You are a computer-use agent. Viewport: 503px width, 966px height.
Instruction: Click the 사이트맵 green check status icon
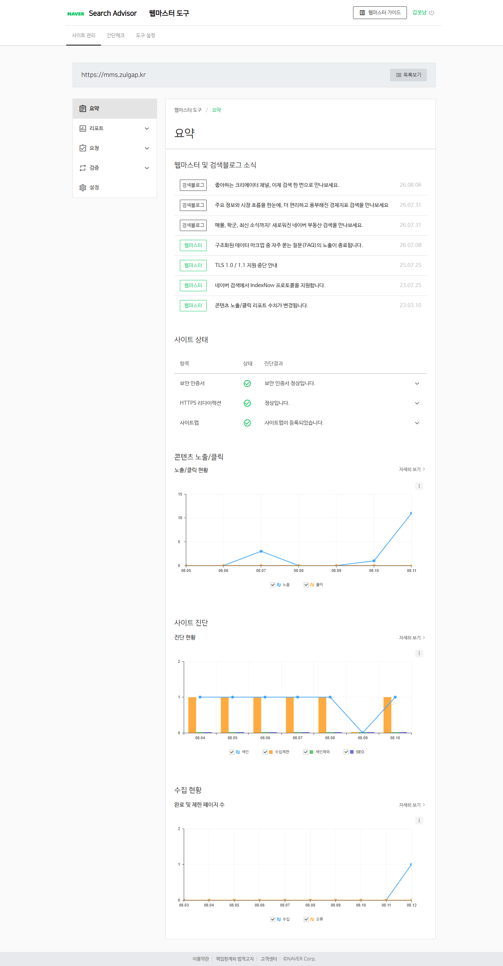click(x=247, y=423)
